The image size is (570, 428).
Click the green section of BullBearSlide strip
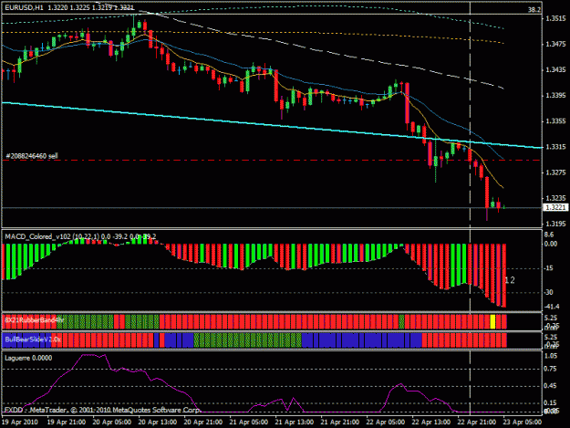[x=247, y=340]
